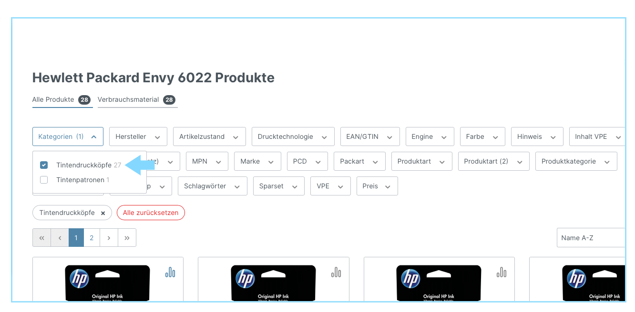Expand the Hinweis filter dropdown
The width and height of the screenshot is (635, 312).
coord(537,136)
